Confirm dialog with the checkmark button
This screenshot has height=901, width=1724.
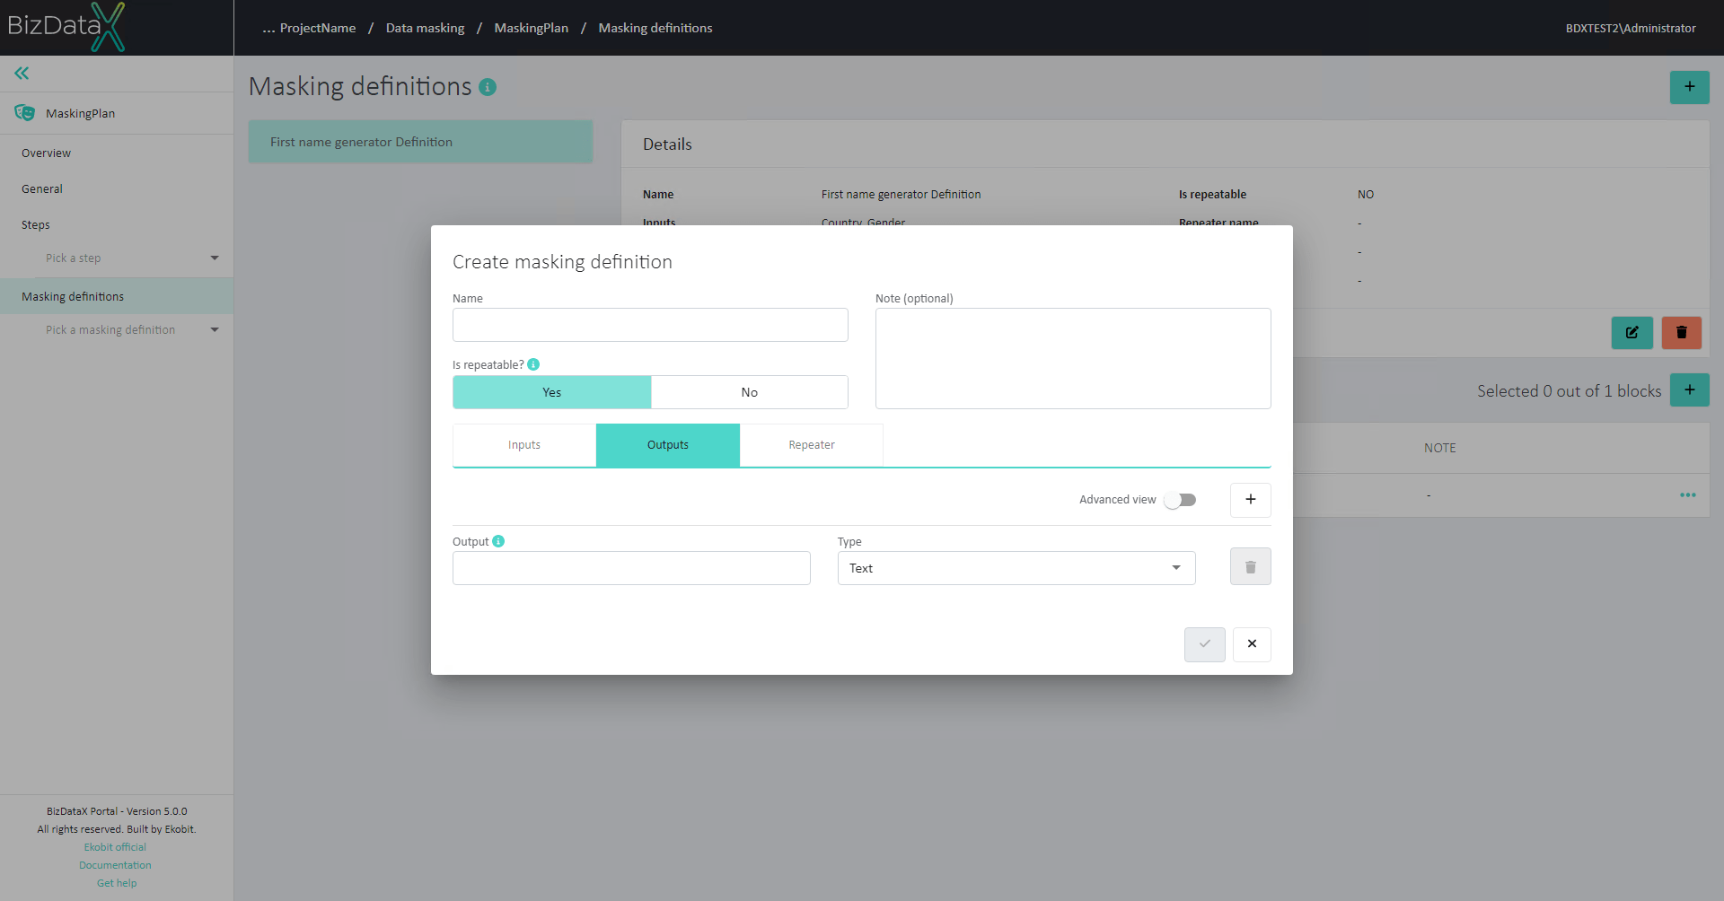tap(1204, 644)
